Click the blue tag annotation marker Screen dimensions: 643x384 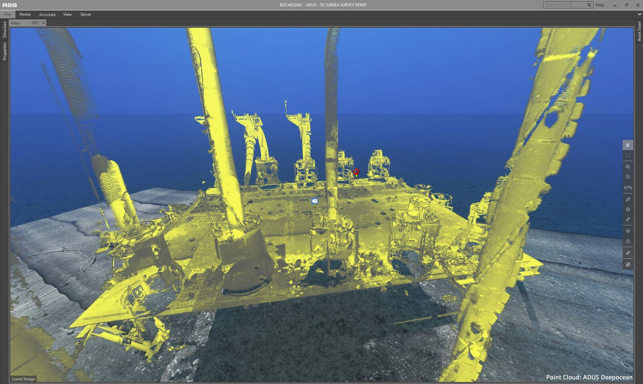[315, 202]
